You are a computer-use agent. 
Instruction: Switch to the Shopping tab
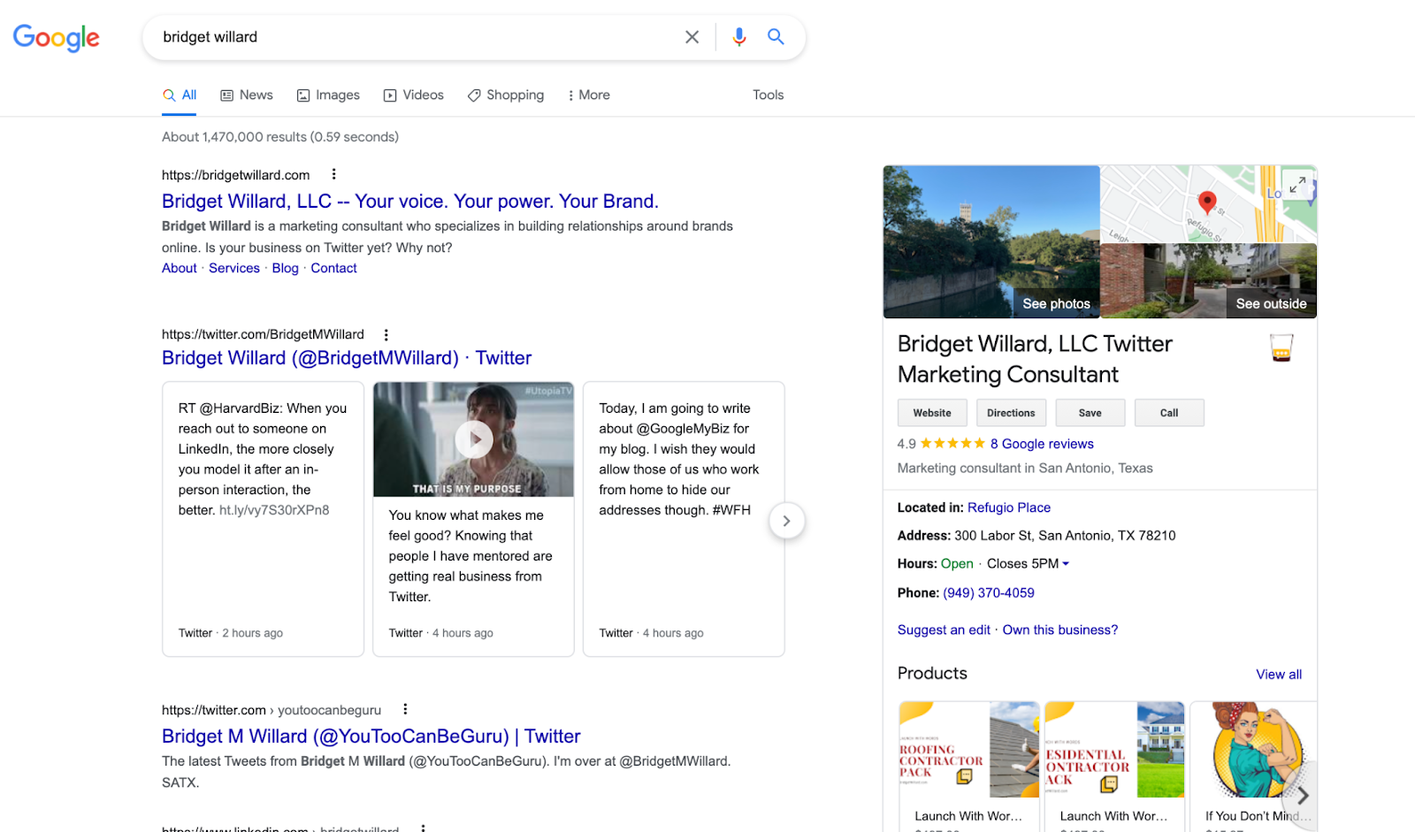tap(506, 95)
